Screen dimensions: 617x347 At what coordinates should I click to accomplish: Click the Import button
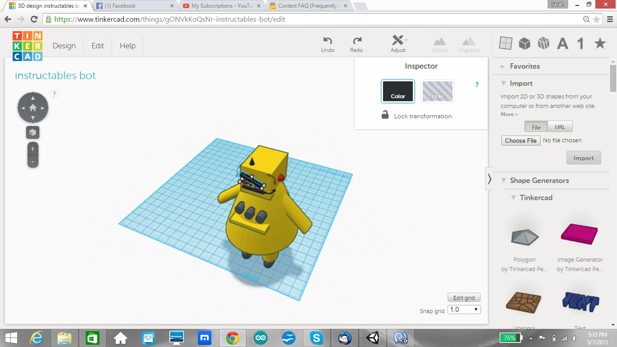tap(584, 158)
